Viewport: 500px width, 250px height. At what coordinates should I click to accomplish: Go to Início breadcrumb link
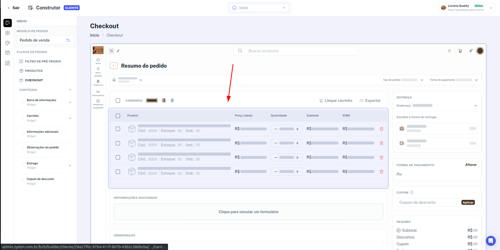(x=95, y=35)
